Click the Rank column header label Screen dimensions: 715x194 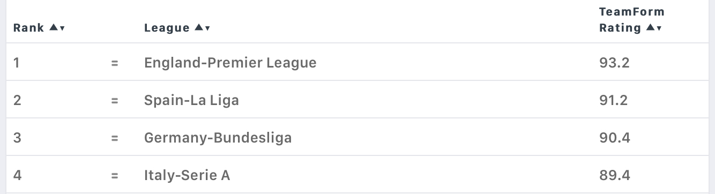point(29,28)
